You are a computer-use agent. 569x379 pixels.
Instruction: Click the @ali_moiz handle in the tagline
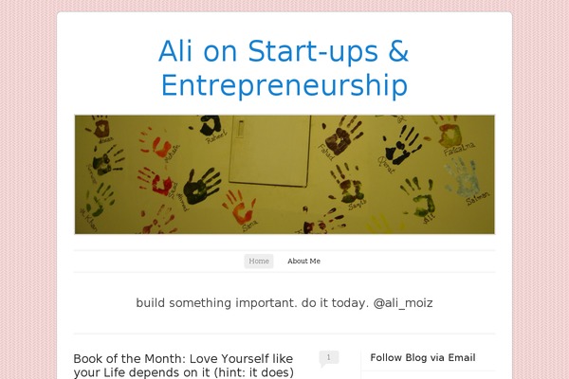403,303
